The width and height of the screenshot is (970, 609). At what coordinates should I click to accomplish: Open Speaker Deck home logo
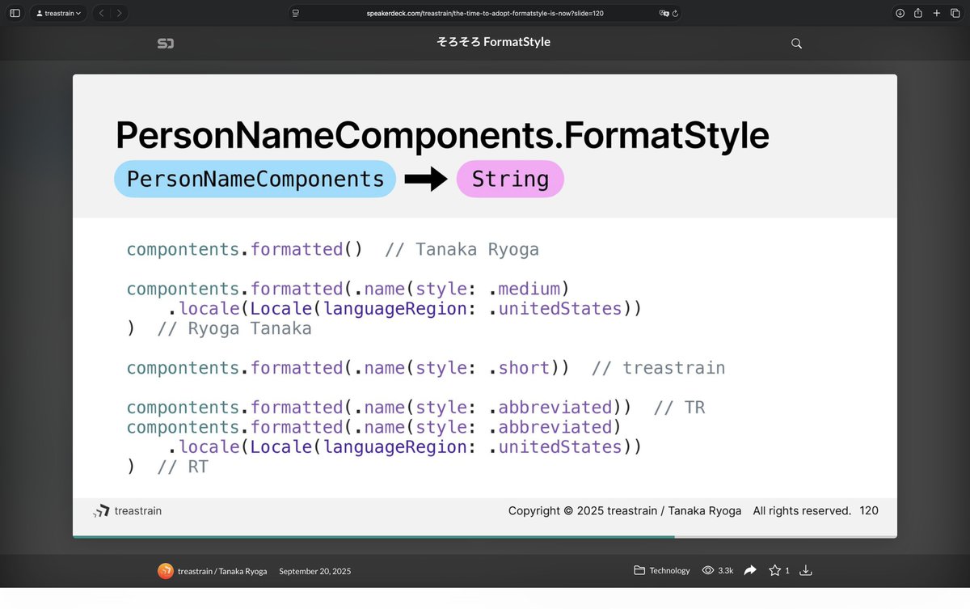click(166, 43)
